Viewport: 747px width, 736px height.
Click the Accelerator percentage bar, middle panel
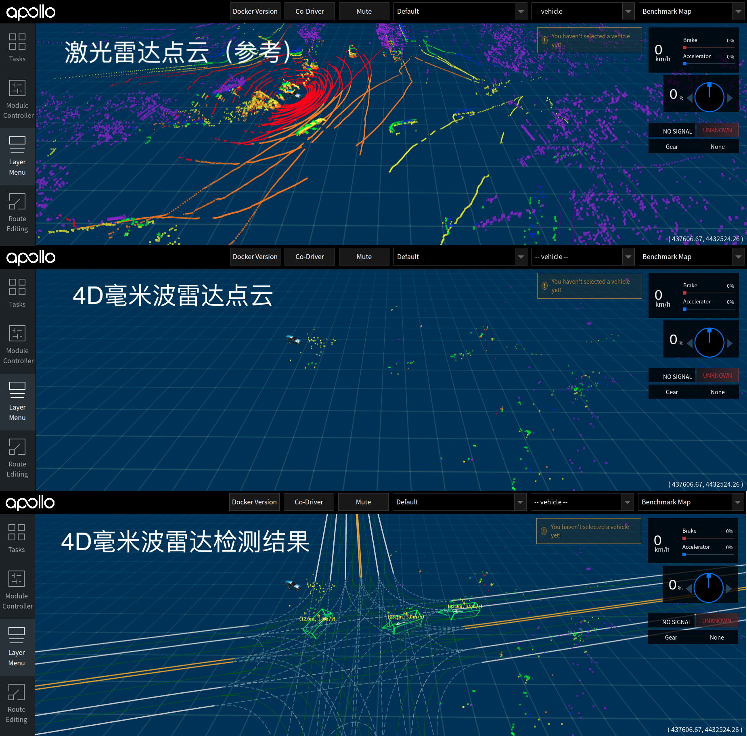(x=709, y=309)
